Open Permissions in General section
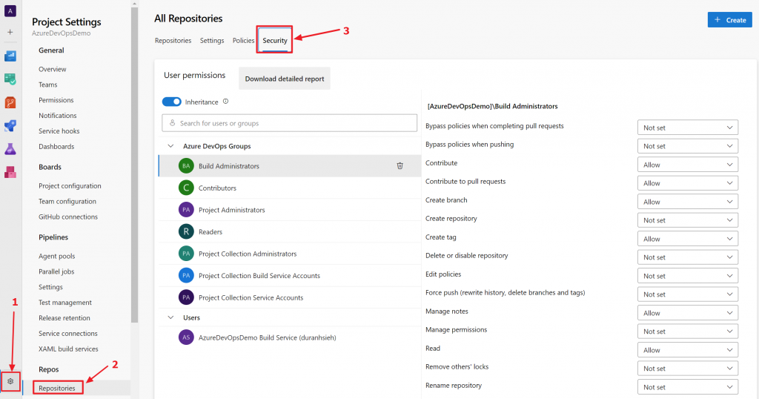Viewport: 759px width, 399px height. (x=56, y=99)
